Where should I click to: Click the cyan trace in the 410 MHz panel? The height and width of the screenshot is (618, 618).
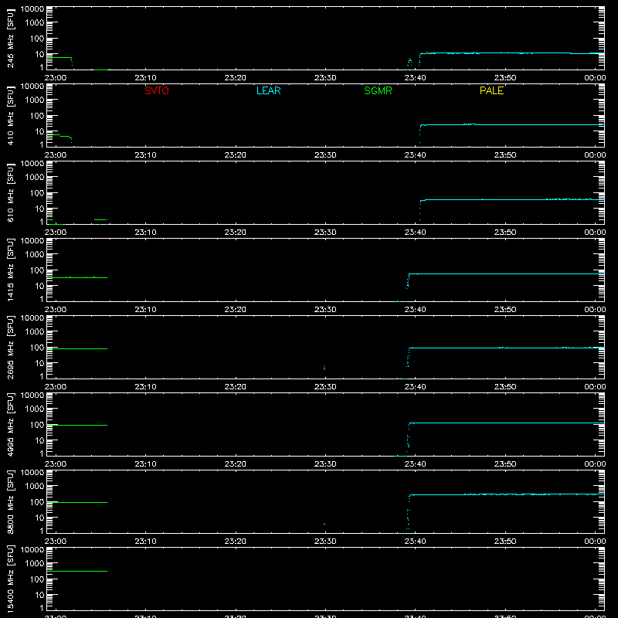click(512, 124)
